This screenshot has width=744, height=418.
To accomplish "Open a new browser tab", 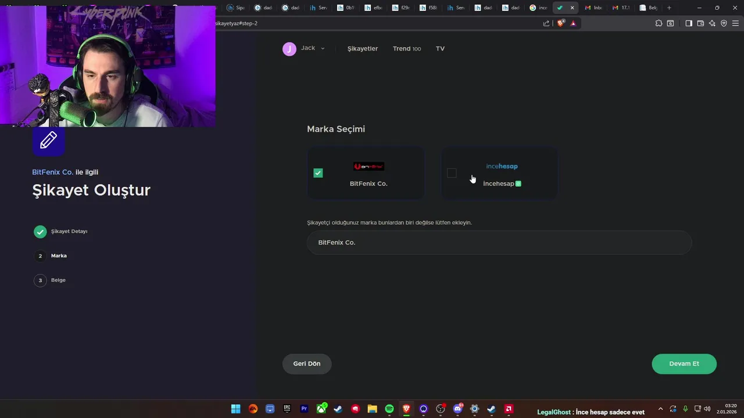I will pyautogui.click(x=669, y=8).
